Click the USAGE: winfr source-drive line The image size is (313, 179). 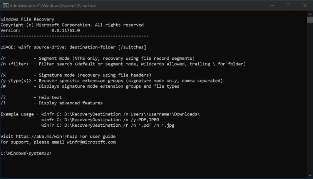click(x=73, y=47)
